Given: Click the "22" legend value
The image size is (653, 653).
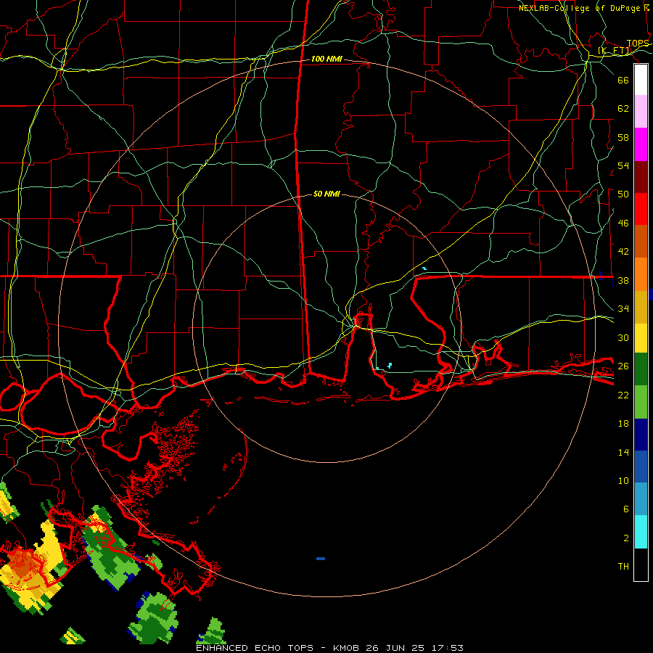Looking at the screenshot, I should click(x=623, y=395).
